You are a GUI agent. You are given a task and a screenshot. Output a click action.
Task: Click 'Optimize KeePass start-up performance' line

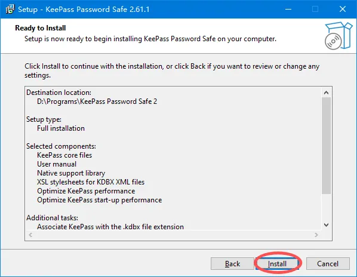[100, 200]
